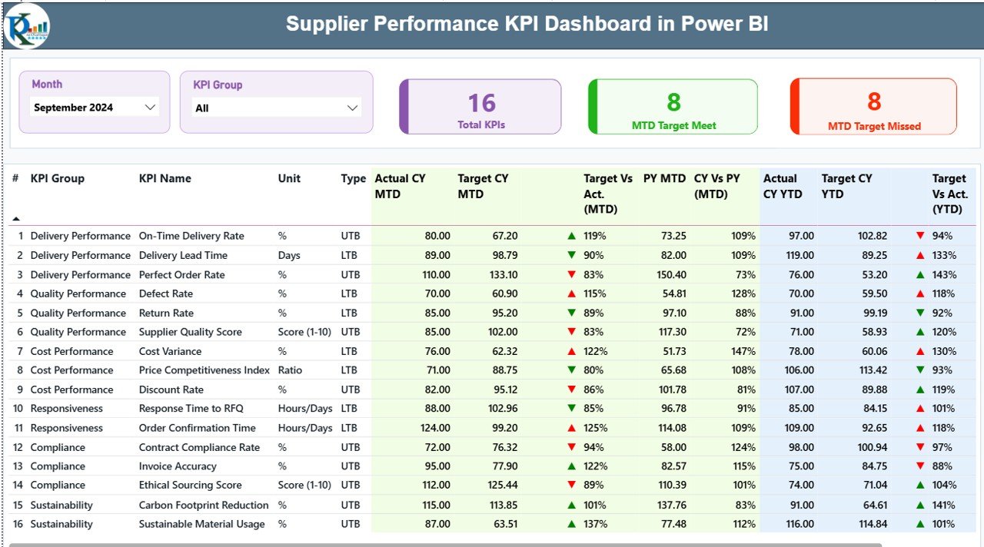
Task: Click MTD arrow for Response Time to RFQ
Action: pyautogui.click(x=571, y=409)
